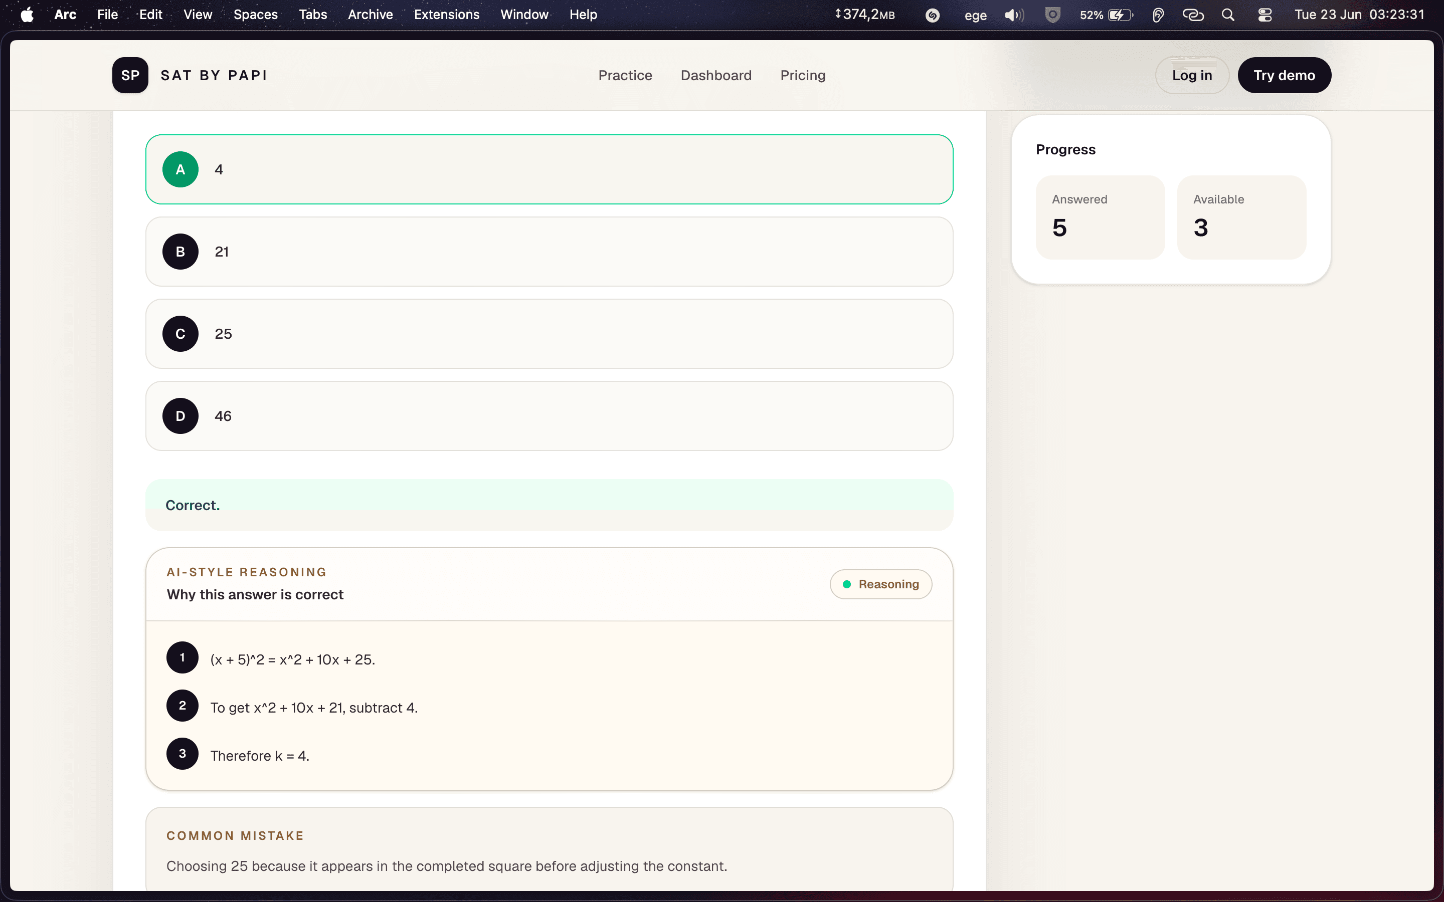
Task: Go to the Practice page
Action: pos(625,75)
